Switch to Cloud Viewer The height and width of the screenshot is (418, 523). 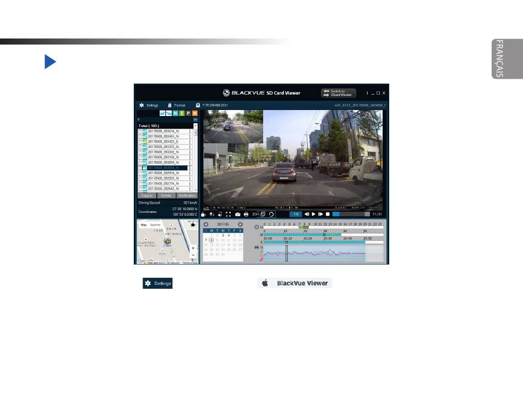coord(339,93)
